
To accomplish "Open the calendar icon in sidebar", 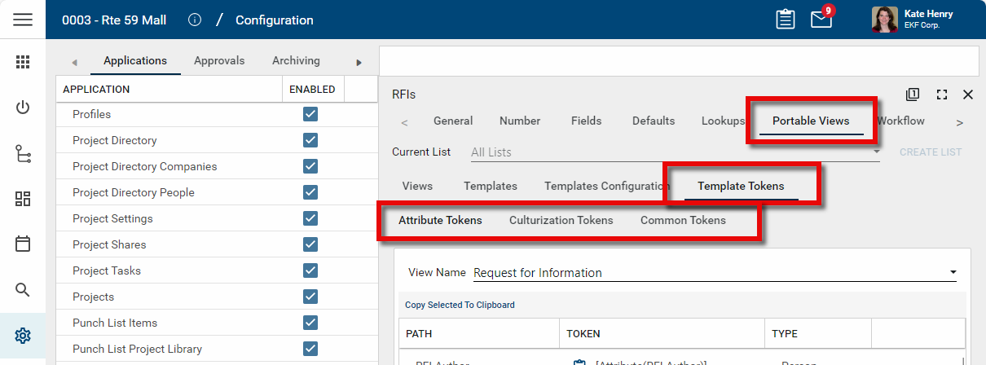I will [23, 244].
